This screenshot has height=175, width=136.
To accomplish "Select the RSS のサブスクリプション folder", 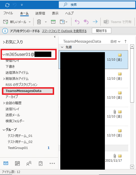I will [21, 85].
